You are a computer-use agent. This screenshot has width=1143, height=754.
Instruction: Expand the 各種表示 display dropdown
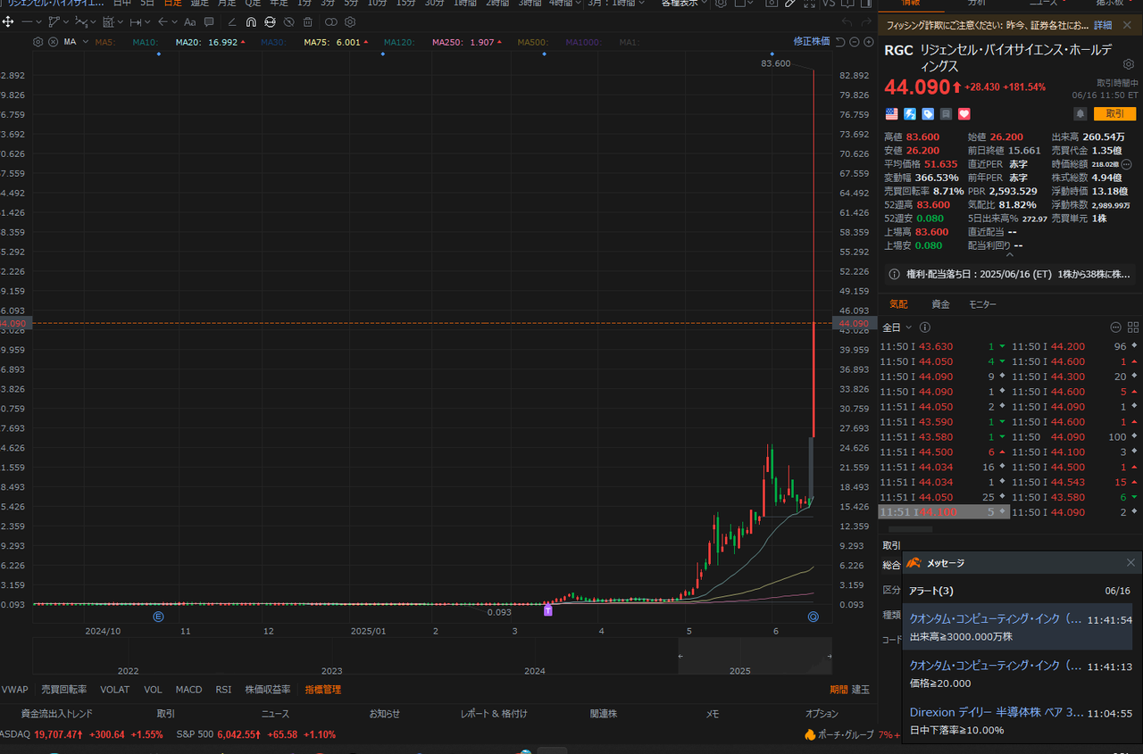[684, 4]
